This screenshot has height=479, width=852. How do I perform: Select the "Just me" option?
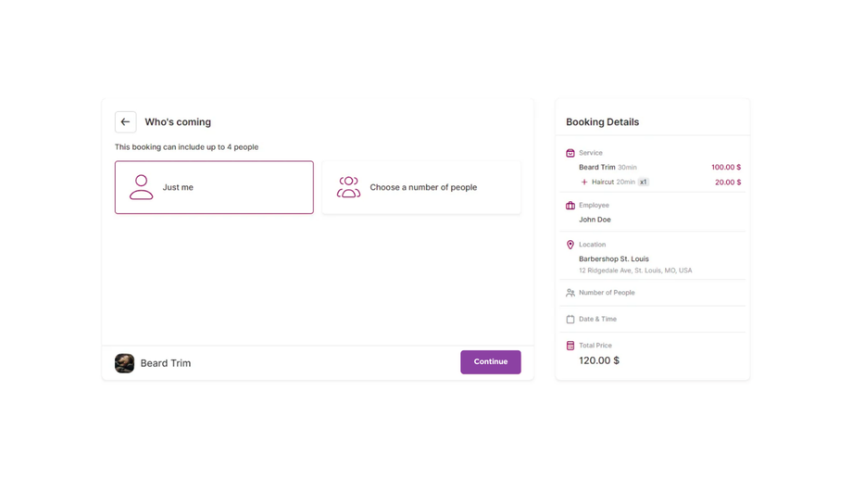pos(214,187)
